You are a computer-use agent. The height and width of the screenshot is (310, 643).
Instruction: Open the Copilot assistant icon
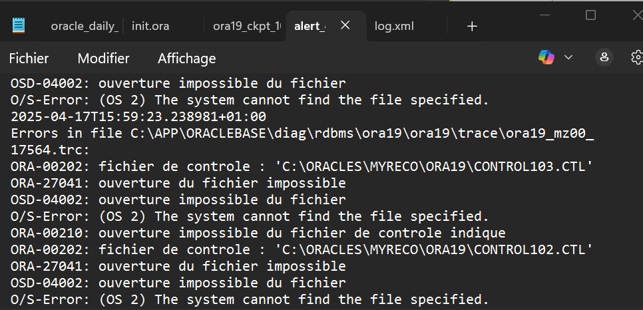[546, 57]
